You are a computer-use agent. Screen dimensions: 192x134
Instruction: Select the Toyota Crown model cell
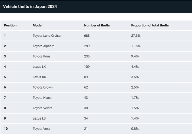(x=43, y=87)
